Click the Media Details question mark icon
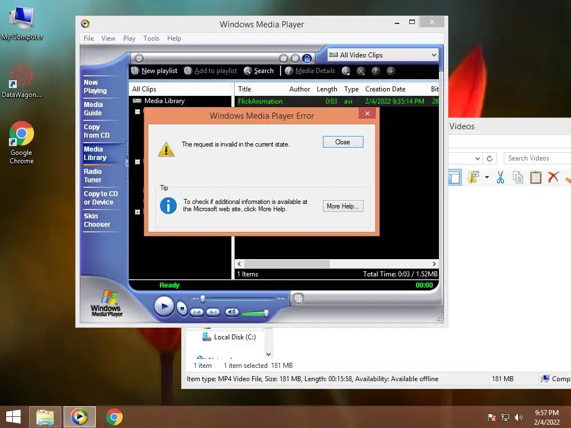Viewport: 571px width, 428px height. pos(289,71)
